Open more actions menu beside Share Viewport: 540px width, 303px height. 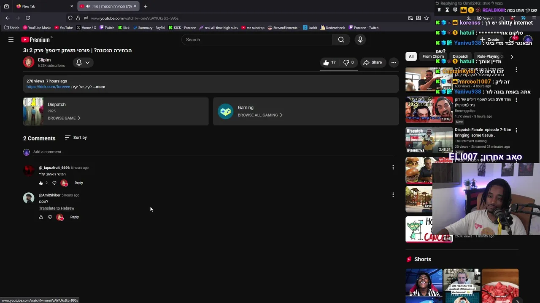point(394,62)
